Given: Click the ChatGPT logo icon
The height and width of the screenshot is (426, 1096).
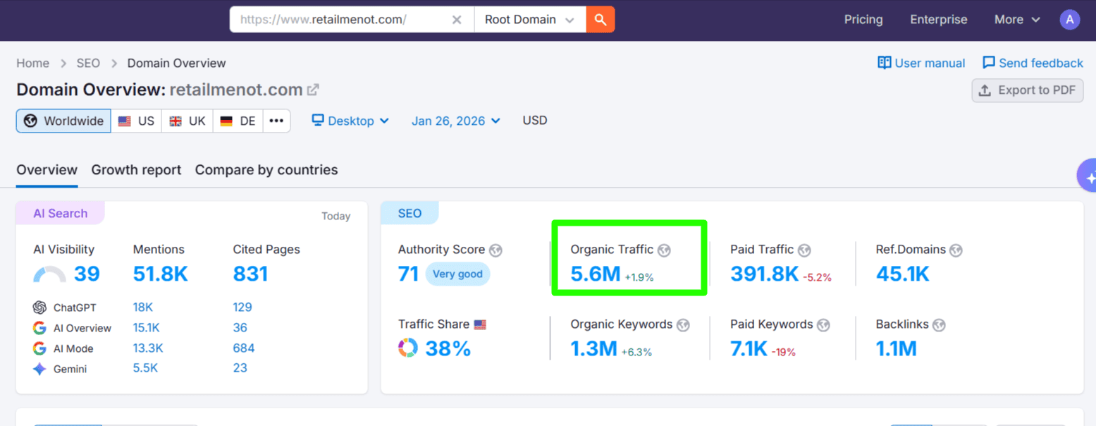Looking at the screenshot, I should (40, 307).
